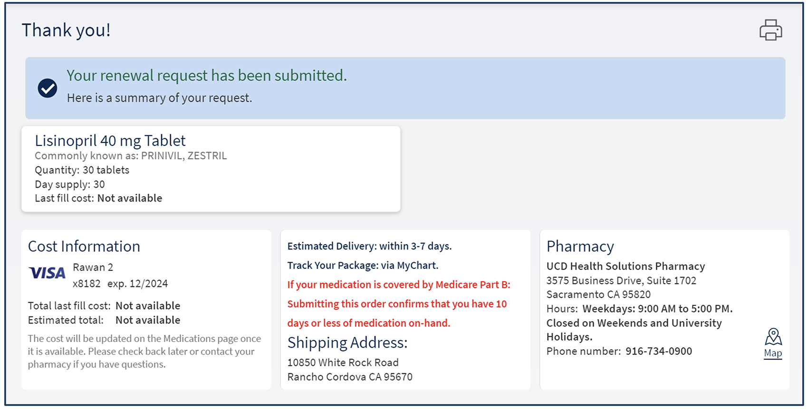Click the card number x8182 text
Viewport: 808px width, 409px height.
click(87, 284)
